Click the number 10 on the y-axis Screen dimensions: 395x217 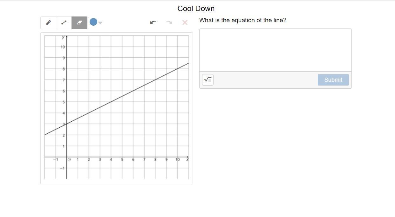[x=63, y=47]
